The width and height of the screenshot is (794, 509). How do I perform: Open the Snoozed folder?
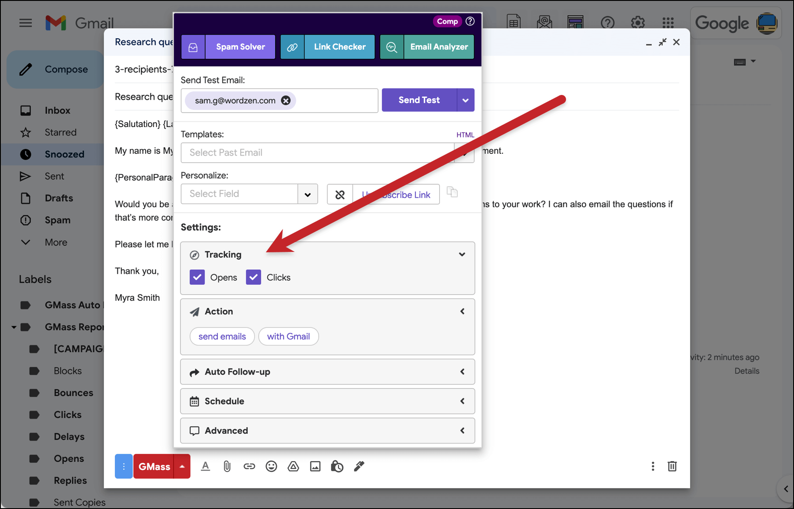point(53,154)
